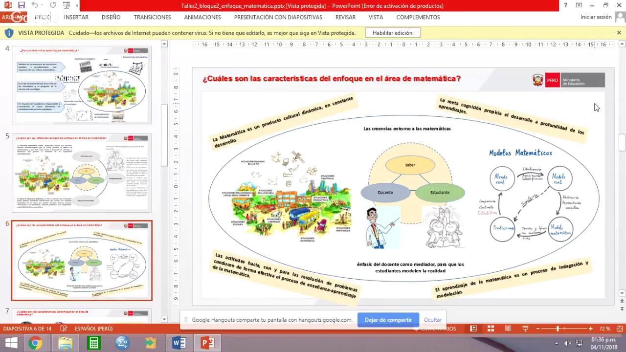The image size is (626, 352).
Task: Open the Undo history dropdown arrow
Action: [41, 5]
